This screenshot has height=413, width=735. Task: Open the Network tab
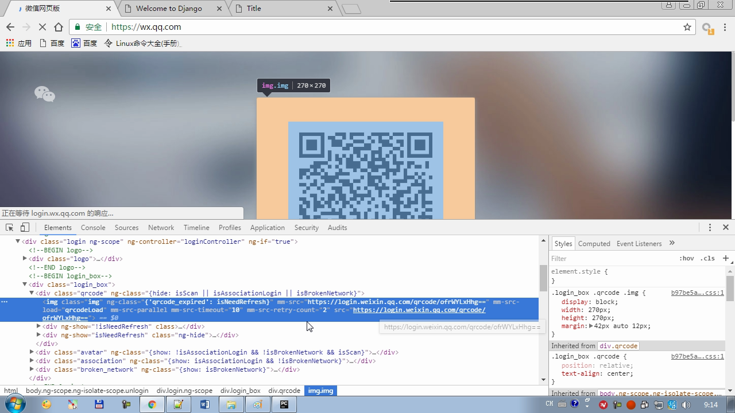(x=161, y=228)
